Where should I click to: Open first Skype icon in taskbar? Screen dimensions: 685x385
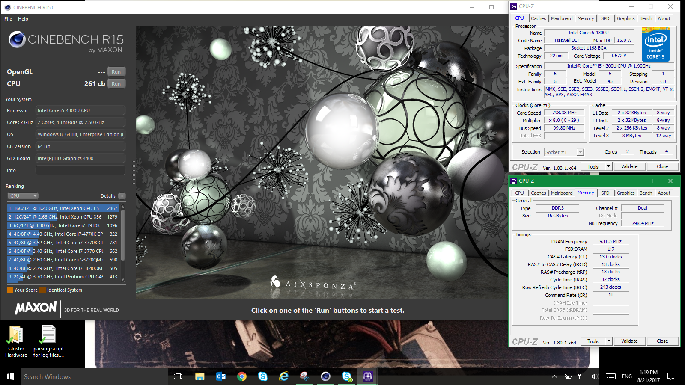(263, 376)
